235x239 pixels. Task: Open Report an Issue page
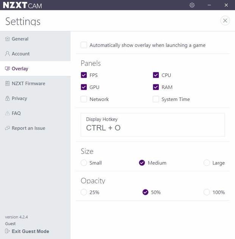[35, 128]
